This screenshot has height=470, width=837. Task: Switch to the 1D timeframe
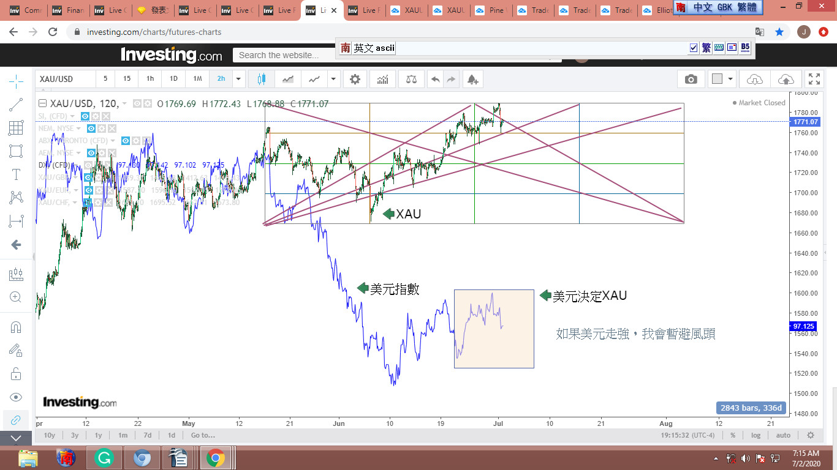pos(173,79)
